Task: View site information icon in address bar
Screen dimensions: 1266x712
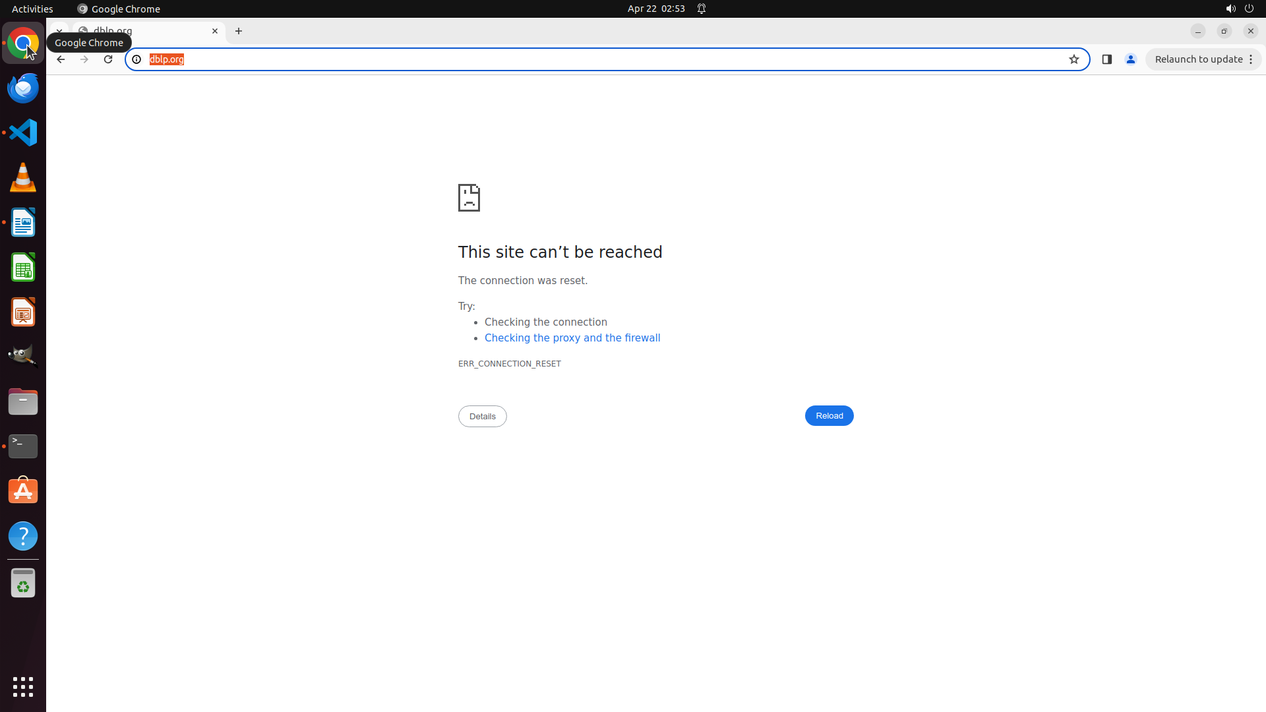Action: tap(136, 59)
